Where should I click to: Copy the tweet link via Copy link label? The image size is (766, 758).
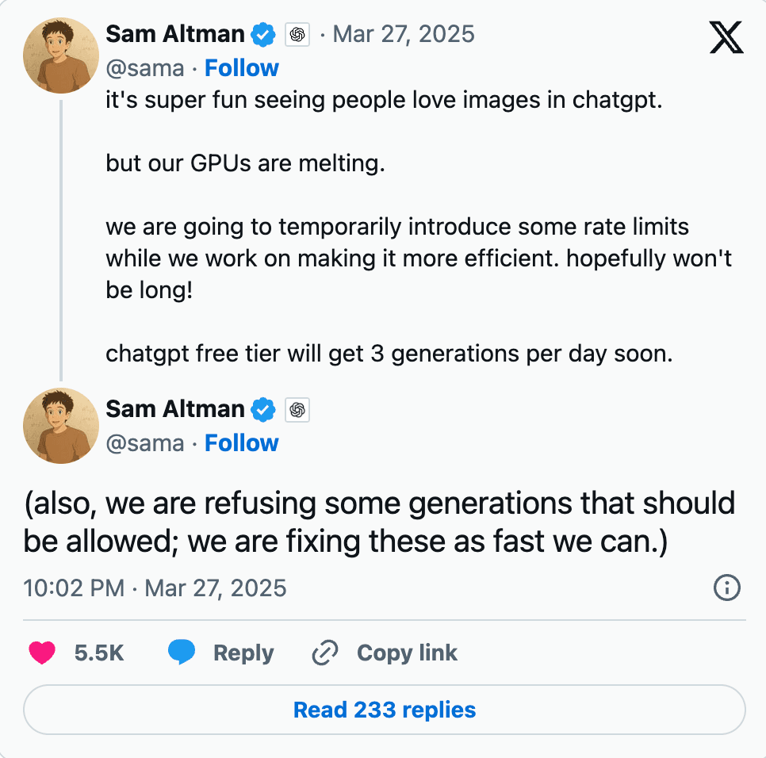pos(406,652)
